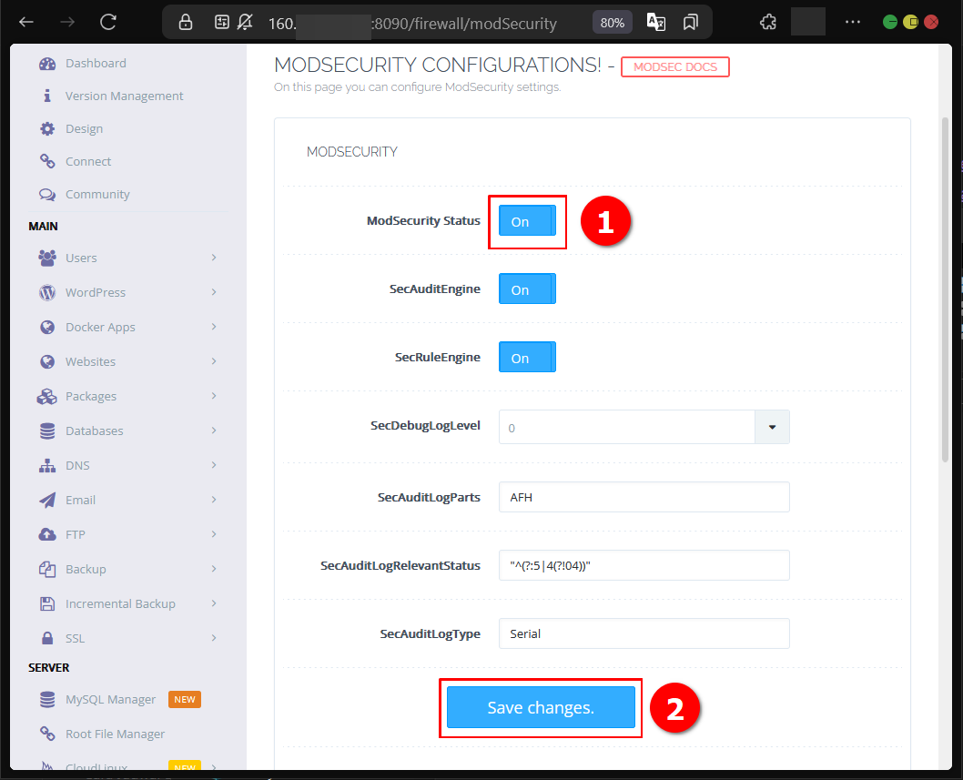The width and height of the screenshot is (963, 780).
Task: Toggle the ModSecurity Status switch
Action: tap(526, 221)
